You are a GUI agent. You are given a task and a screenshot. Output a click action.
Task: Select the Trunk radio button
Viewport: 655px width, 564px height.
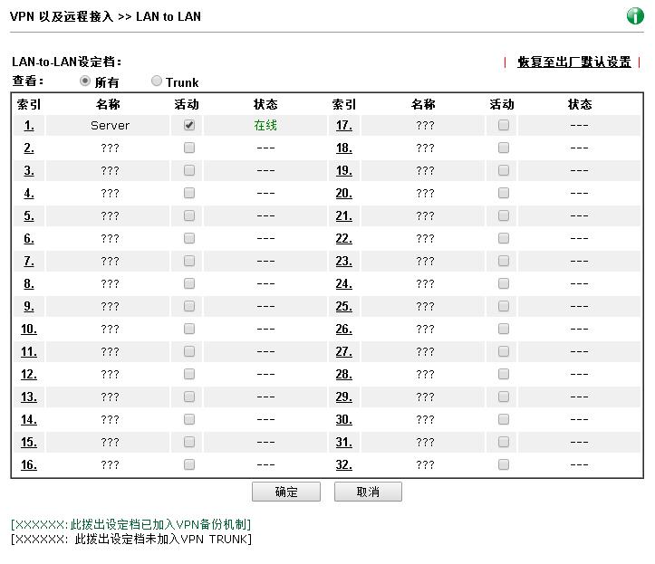tap(156, 81)
